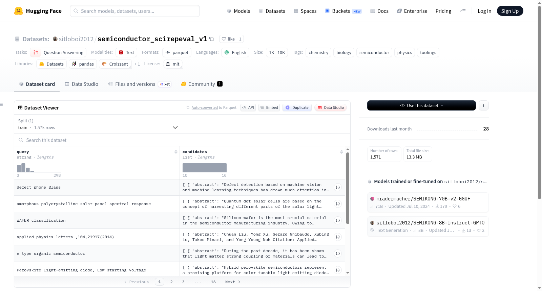Viewport: 542px width, 291px height.
Task: Open Enterprise in the top navigation
Action: click(x=412, y=11)
